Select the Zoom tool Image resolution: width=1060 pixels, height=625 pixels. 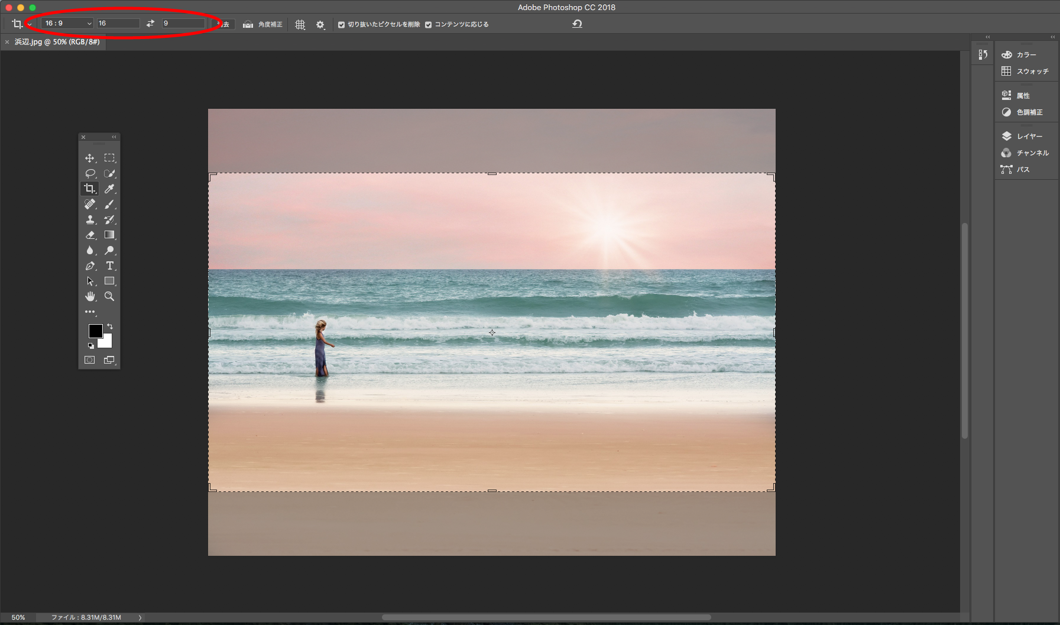point(109,296)
